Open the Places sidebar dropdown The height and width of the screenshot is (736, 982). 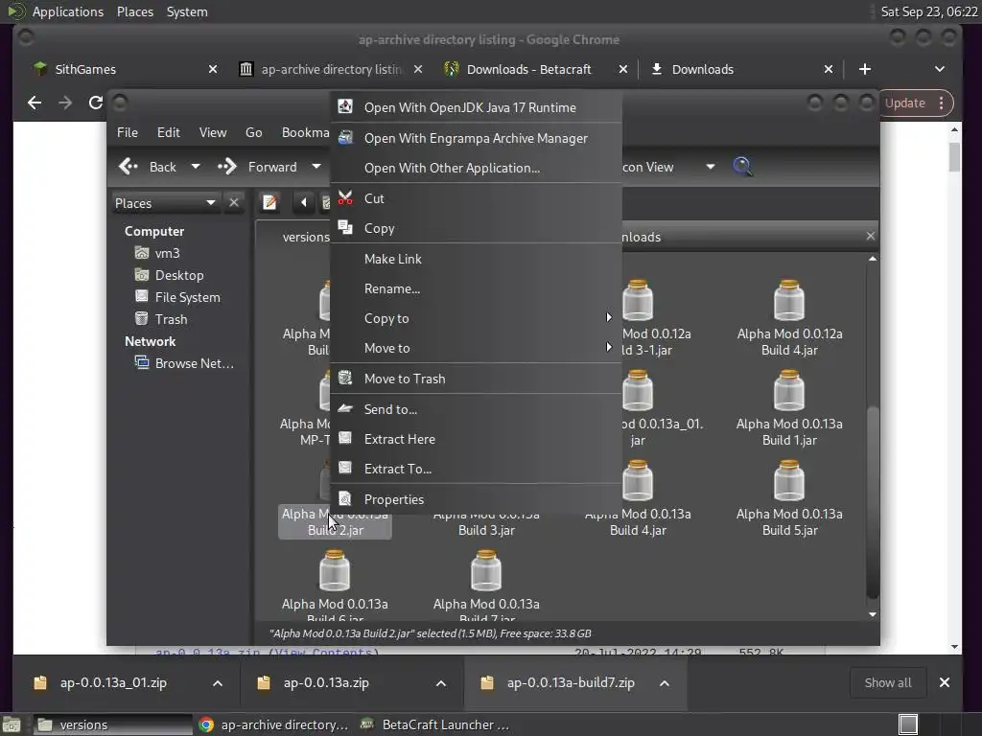click(x=165, y=203)
